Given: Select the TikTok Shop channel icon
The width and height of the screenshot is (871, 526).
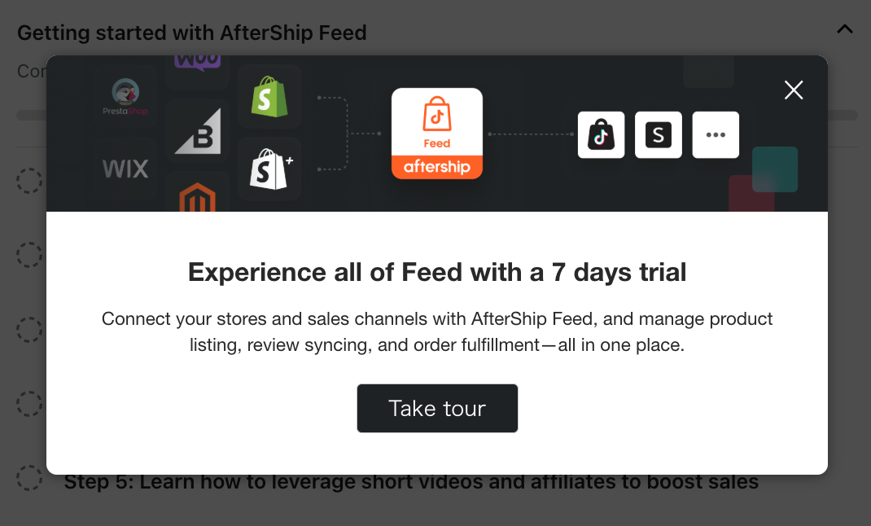Looking at the screenshot, I should pyautogui.click(x=601, y=135).
